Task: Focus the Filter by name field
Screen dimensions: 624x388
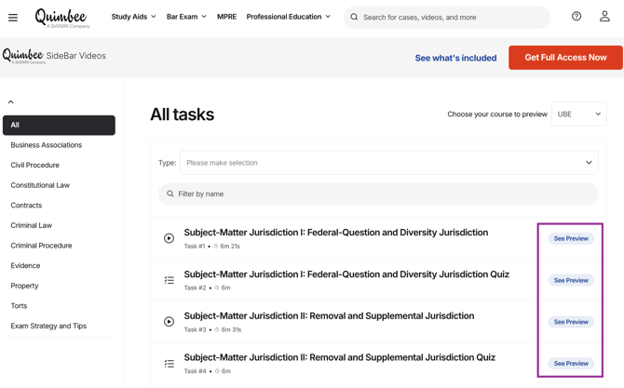Action: pos(378,194)
